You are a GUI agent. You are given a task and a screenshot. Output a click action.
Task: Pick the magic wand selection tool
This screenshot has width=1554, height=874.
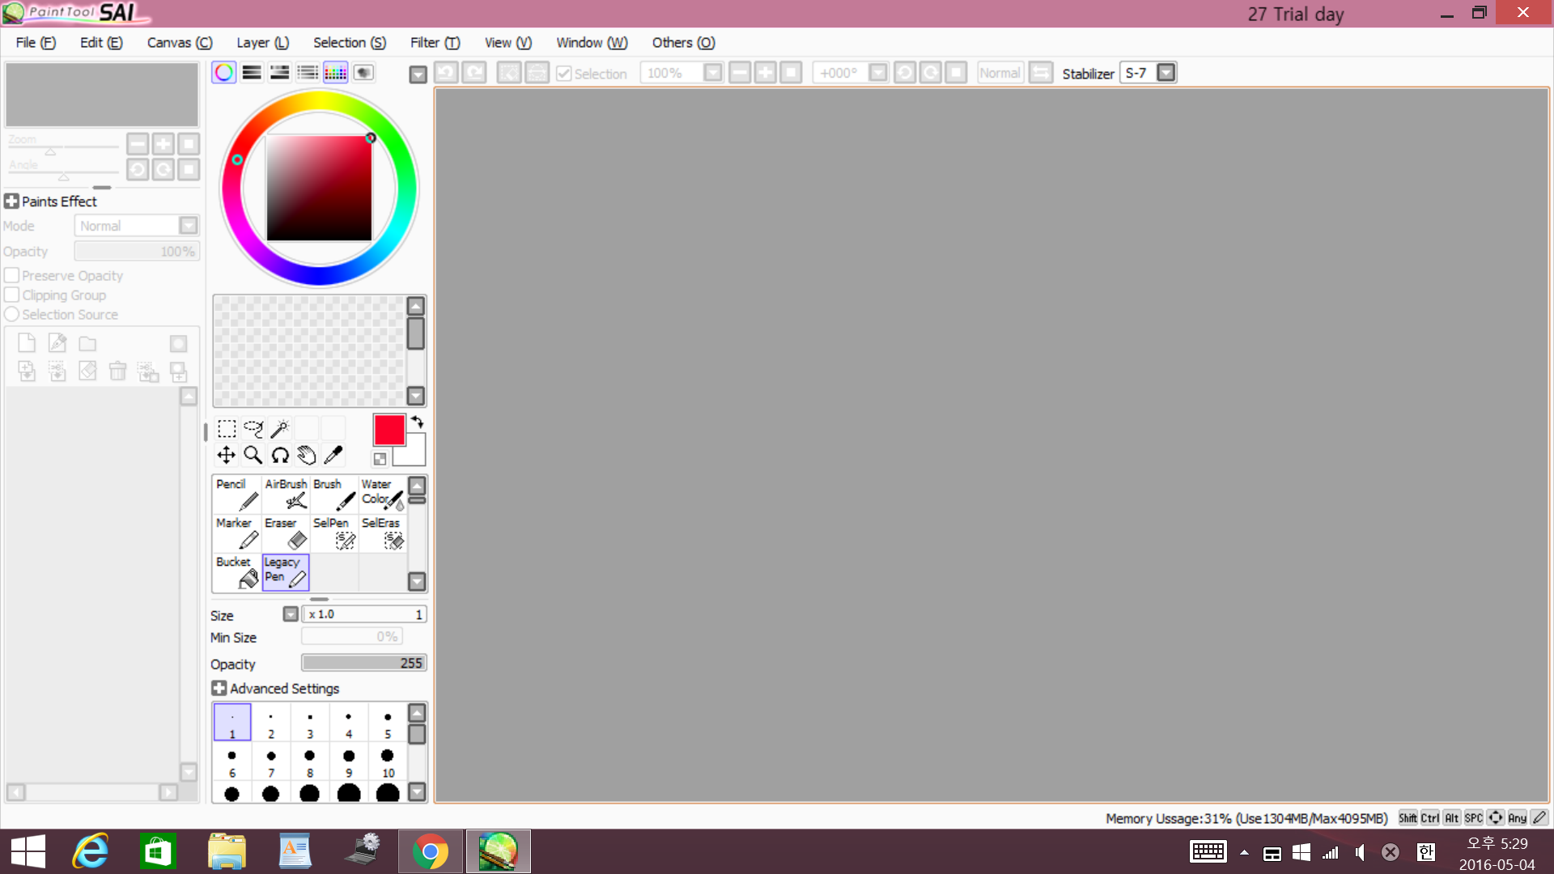point(279,429)
